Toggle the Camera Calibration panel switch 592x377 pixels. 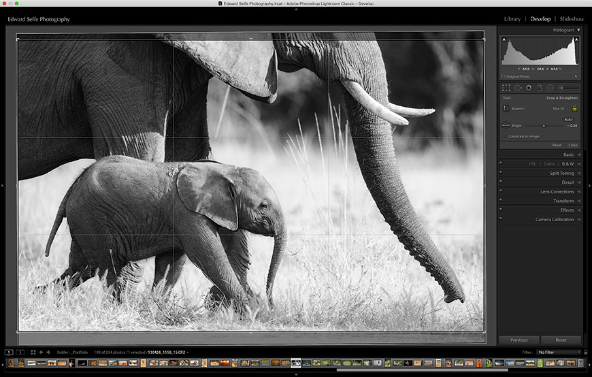coord(501,218)
